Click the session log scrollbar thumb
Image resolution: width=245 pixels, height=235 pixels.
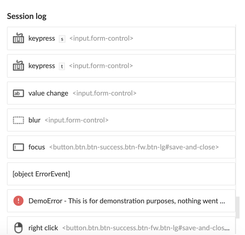(238, 207)
